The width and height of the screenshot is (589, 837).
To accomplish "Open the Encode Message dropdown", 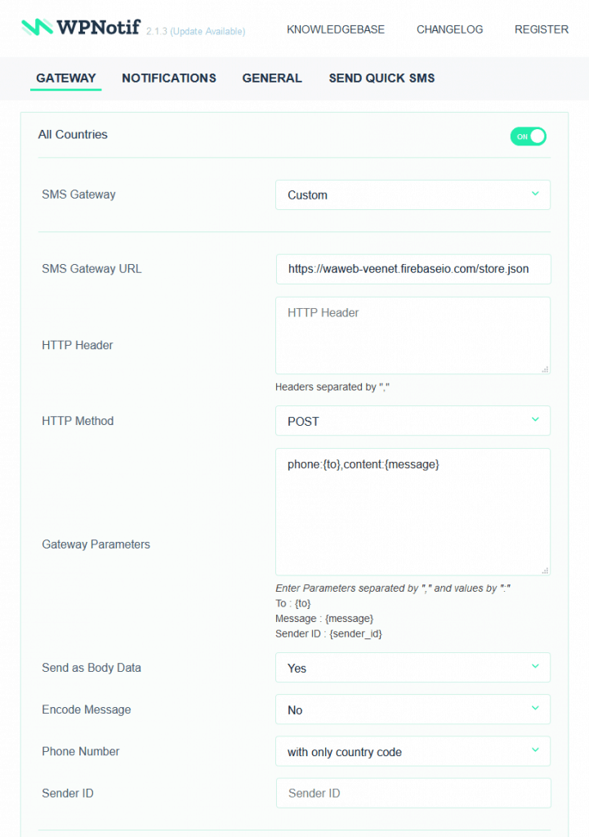I will [413, 709].
